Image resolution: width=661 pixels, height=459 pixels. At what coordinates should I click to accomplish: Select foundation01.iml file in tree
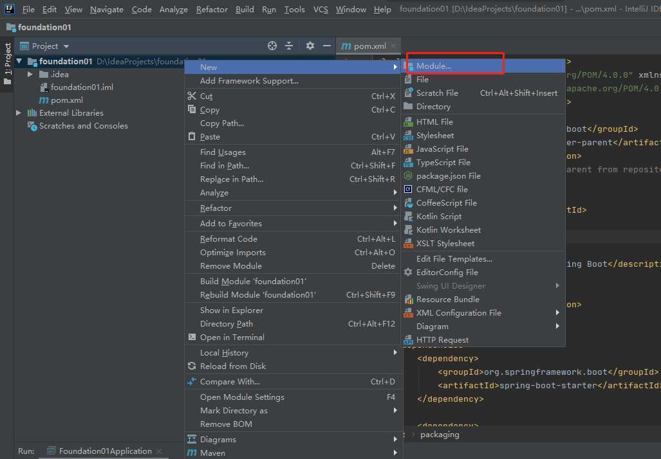tap(82, 87)
